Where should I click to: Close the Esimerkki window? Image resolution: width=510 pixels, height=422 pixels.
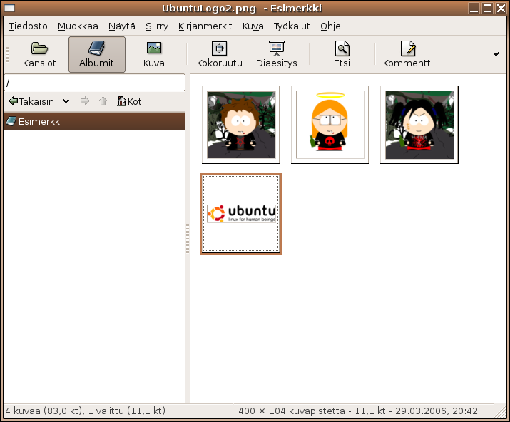501,8
